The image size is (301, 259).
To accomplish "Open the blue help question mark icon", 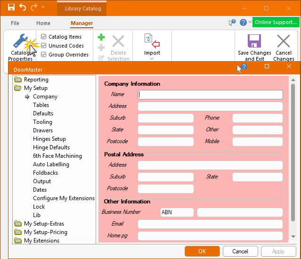I will [243, 23].
